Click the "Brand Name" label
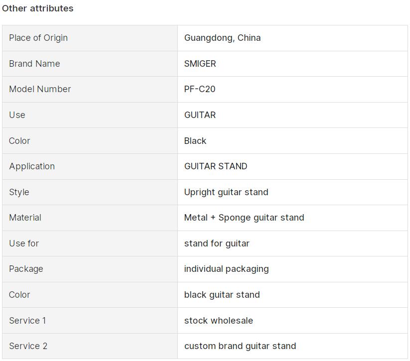This screenshot has width=410, height=361. (x=34, y=64)
